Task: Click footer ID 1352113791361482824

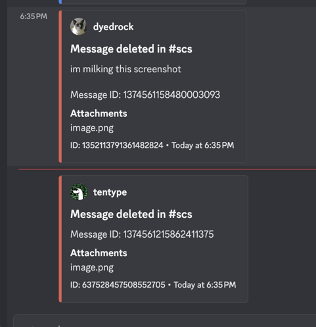Action: pos(117,145)
